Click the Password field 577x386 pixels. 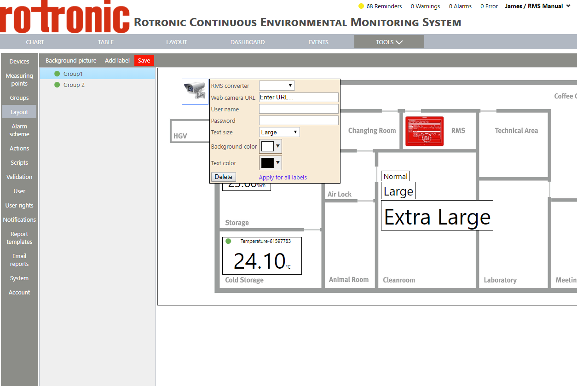coord(299,121)
